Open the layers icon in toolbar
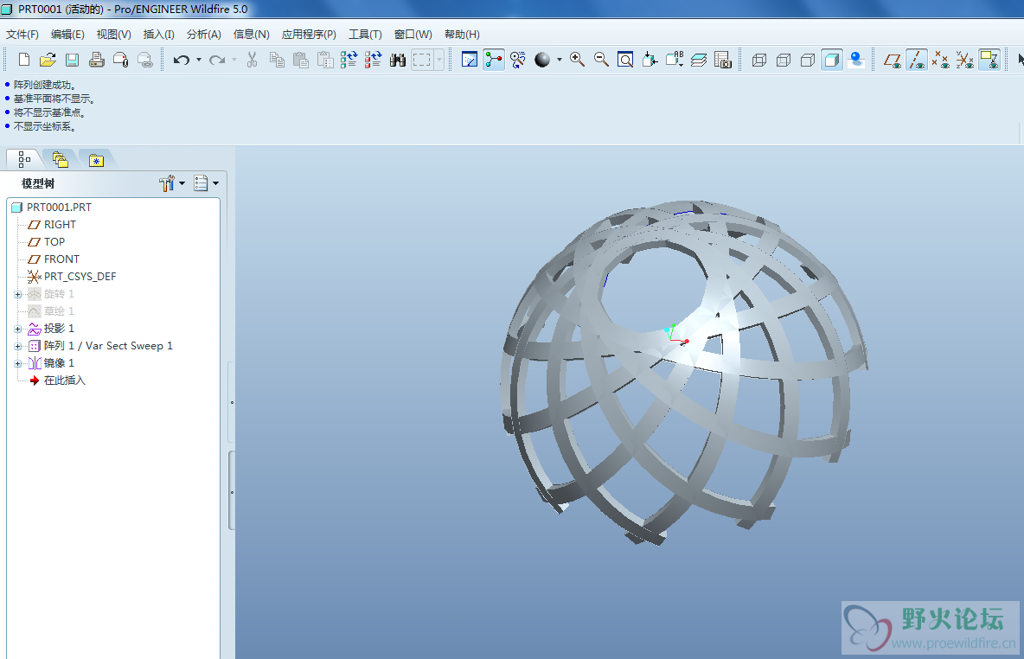Viewport: 1024px width, 659px height. click(x=699, y=60)
